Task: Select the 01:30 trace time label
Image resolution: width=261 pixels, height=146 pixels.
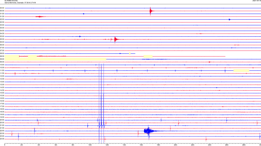Action: pos(2,16)
